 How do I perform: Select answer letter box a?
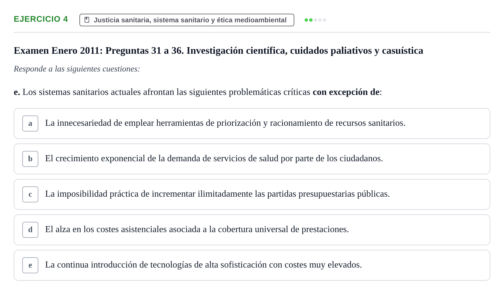click(30, 123)
